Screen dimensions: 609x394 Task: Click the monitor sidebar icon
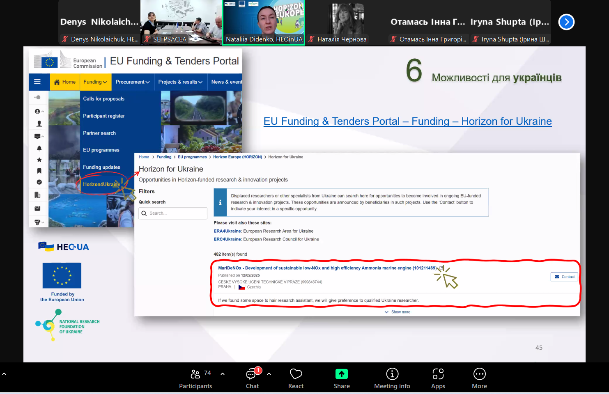point(38,136)
